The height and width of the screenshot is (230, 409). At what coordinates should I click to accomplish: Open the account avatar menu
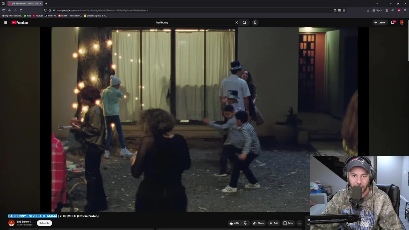[x=402, y=22]
